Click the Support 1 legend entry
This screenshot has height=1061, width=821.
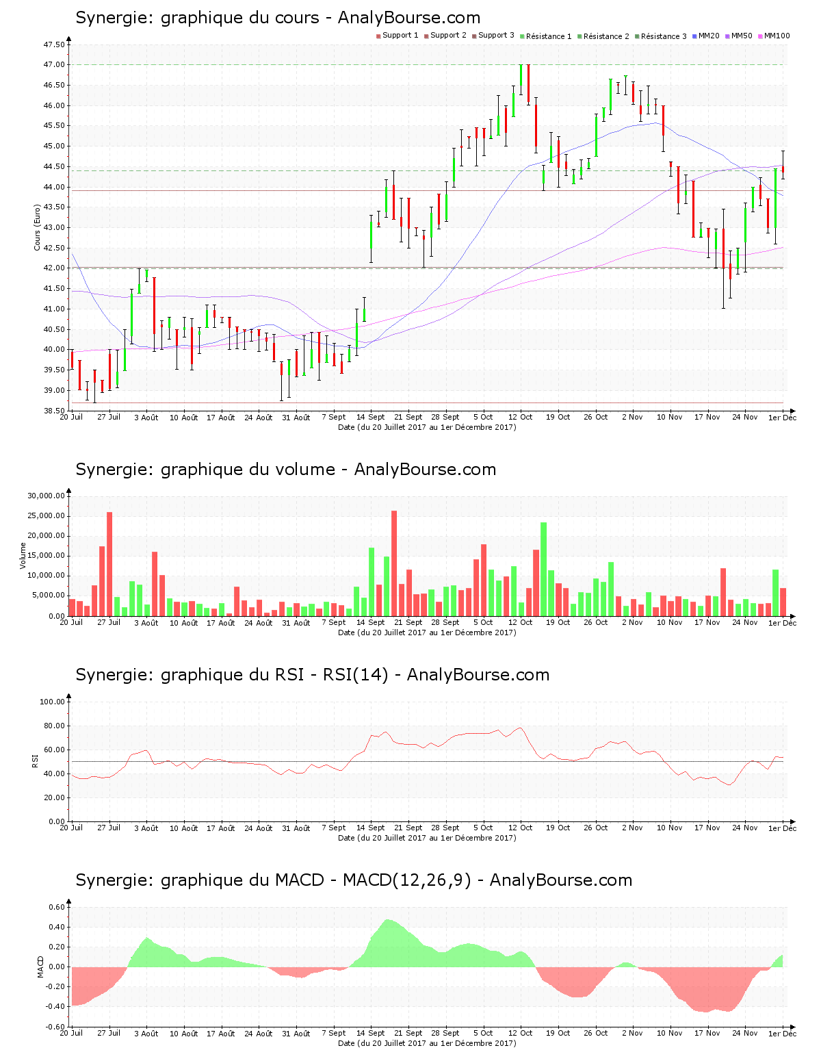coord(397,36)
